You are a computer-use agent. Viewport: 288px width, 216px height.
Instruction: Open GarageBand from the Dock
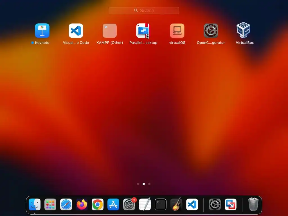tap(176, 204)
